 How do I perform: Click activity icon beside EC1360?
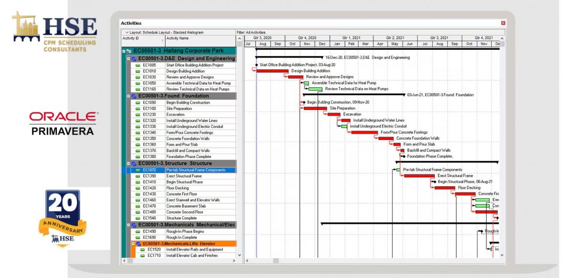(x=138, y=144)
